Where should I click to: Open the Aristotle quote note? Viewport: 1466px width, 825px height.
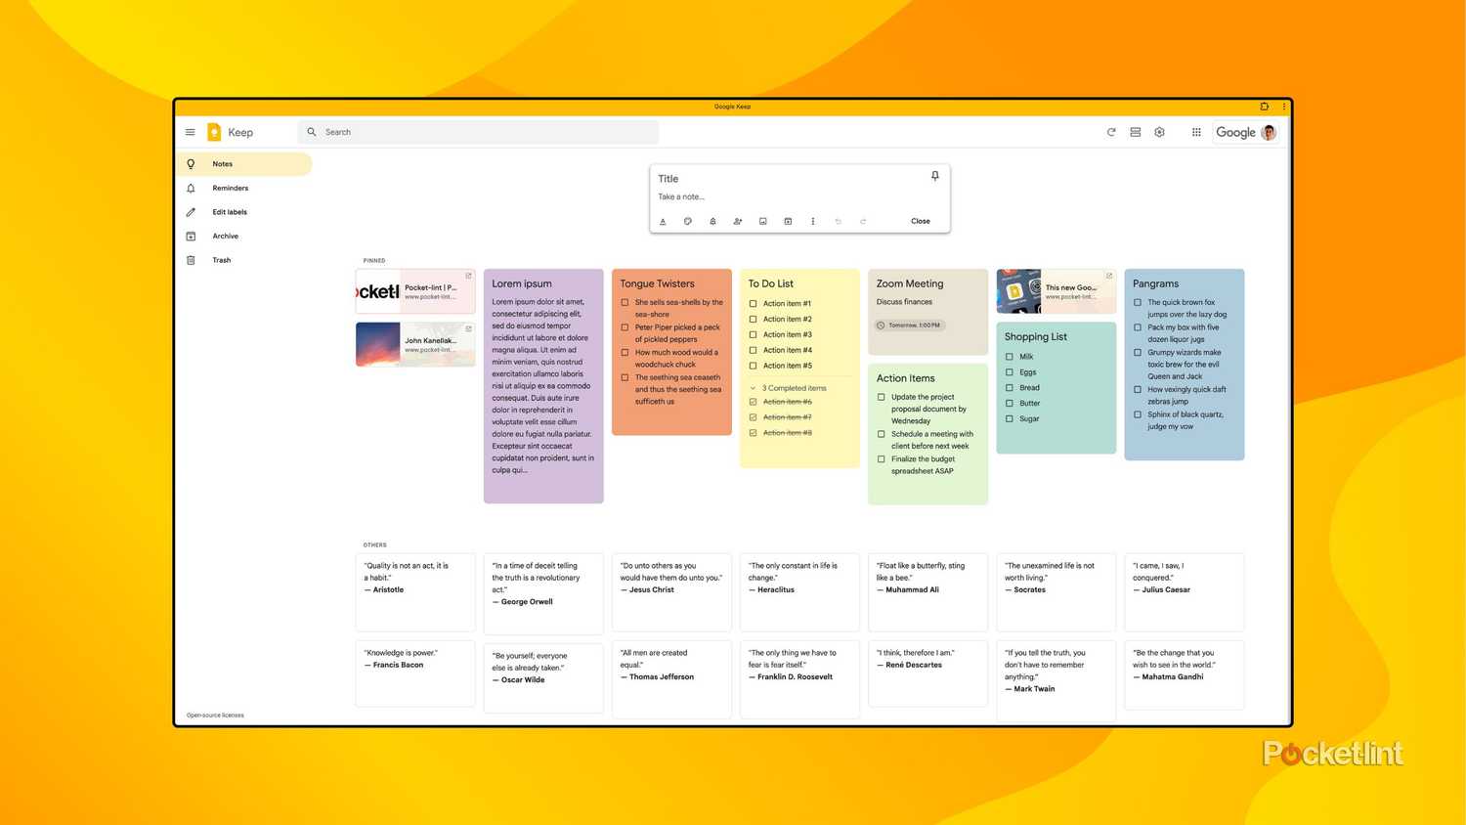pos(415,592)
